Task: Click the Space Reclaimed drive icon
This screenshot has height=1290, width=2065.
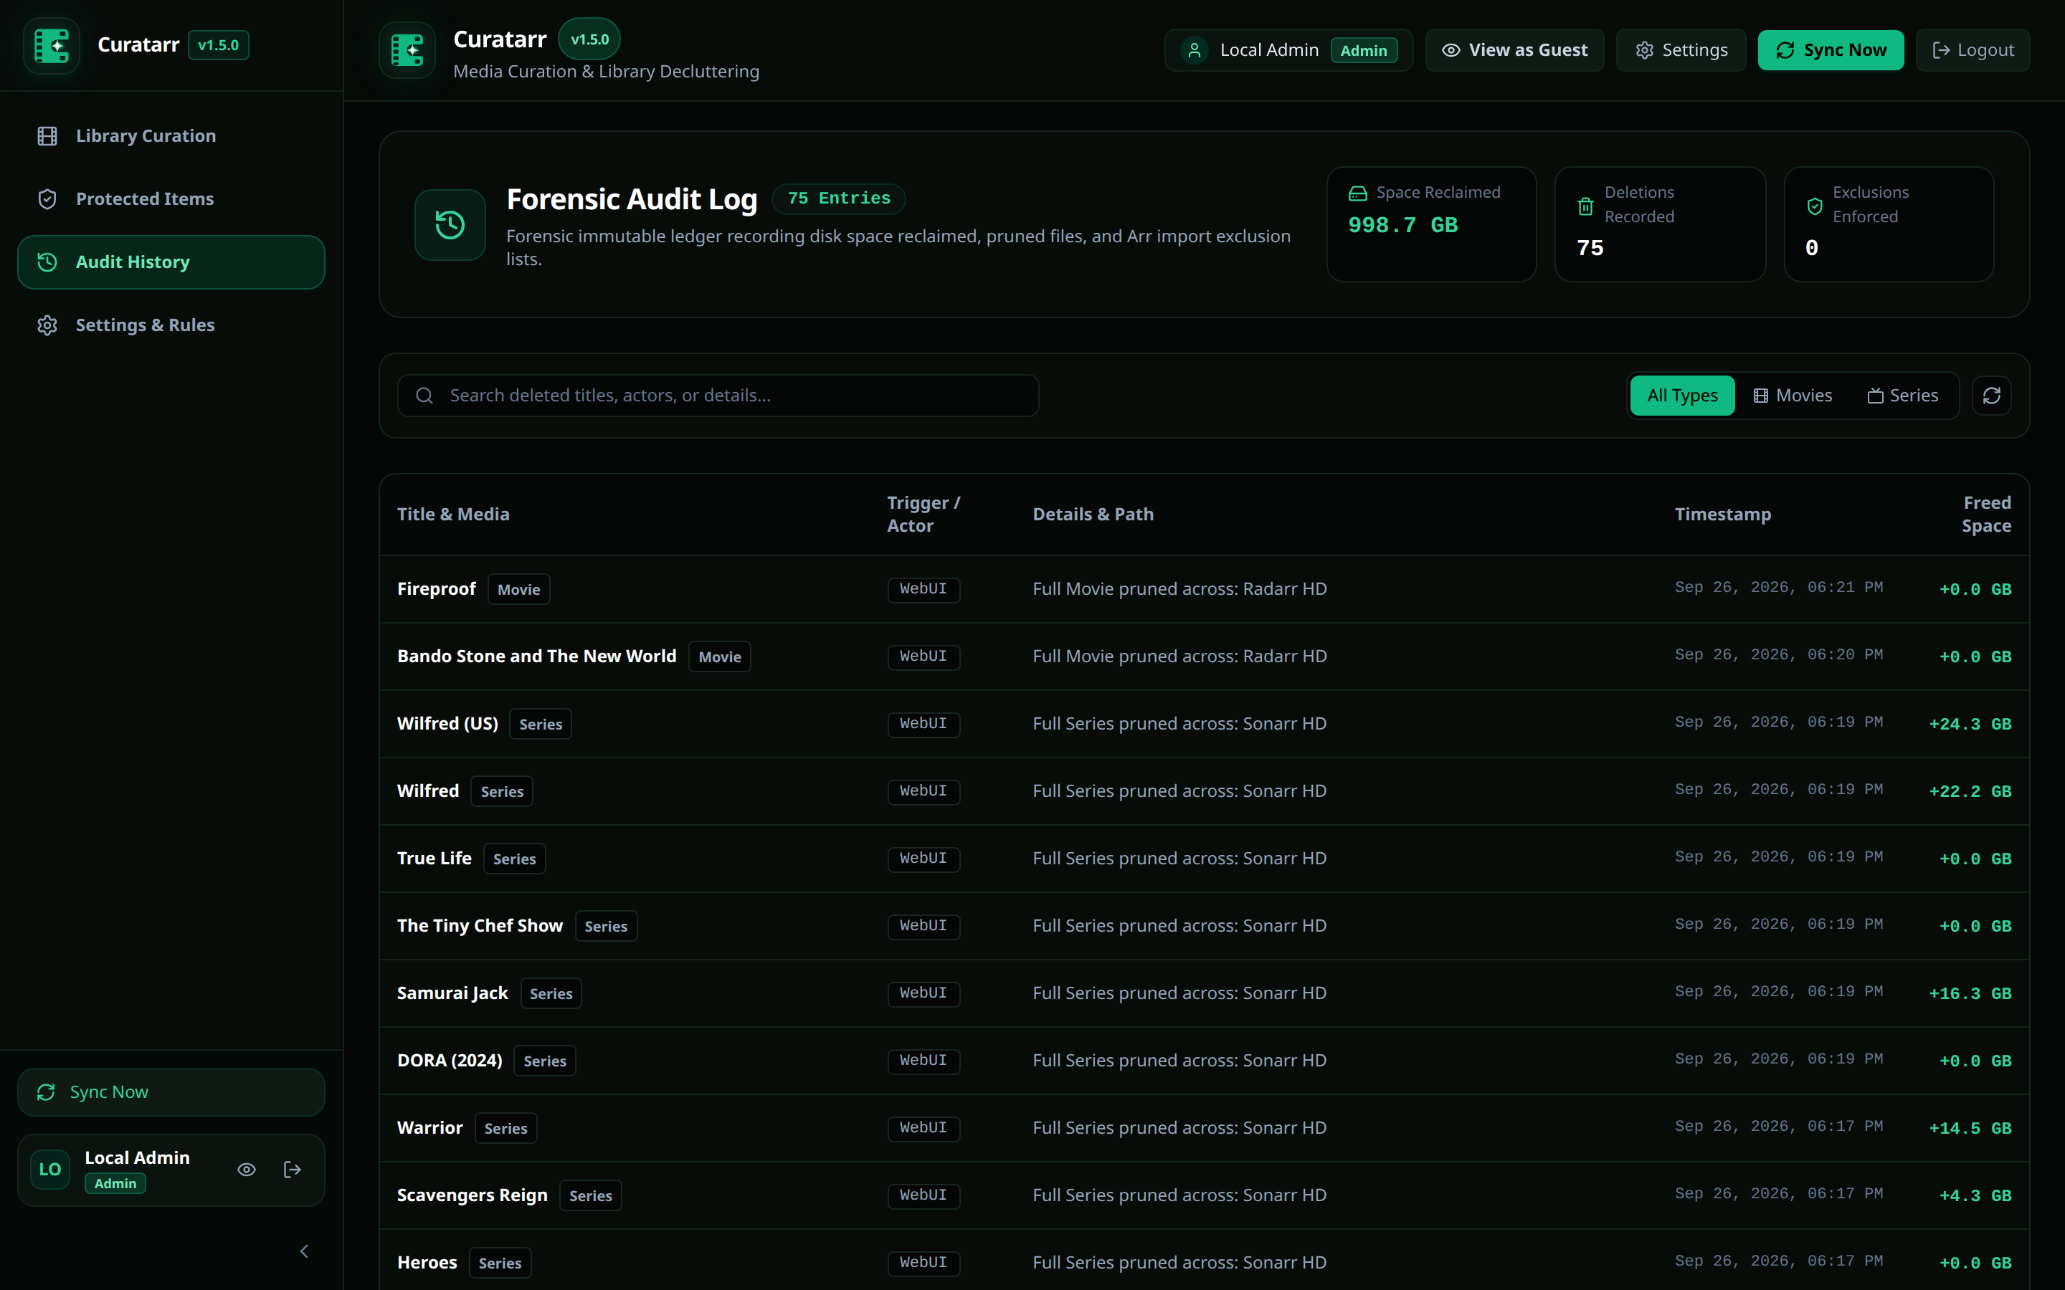Action: pos(1357,193)
